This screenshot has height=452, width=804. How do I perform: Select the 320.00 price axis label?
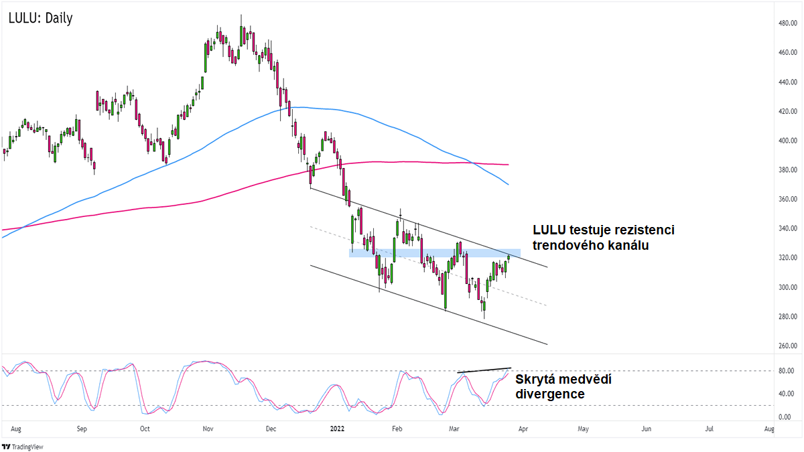tap(787, 258)
